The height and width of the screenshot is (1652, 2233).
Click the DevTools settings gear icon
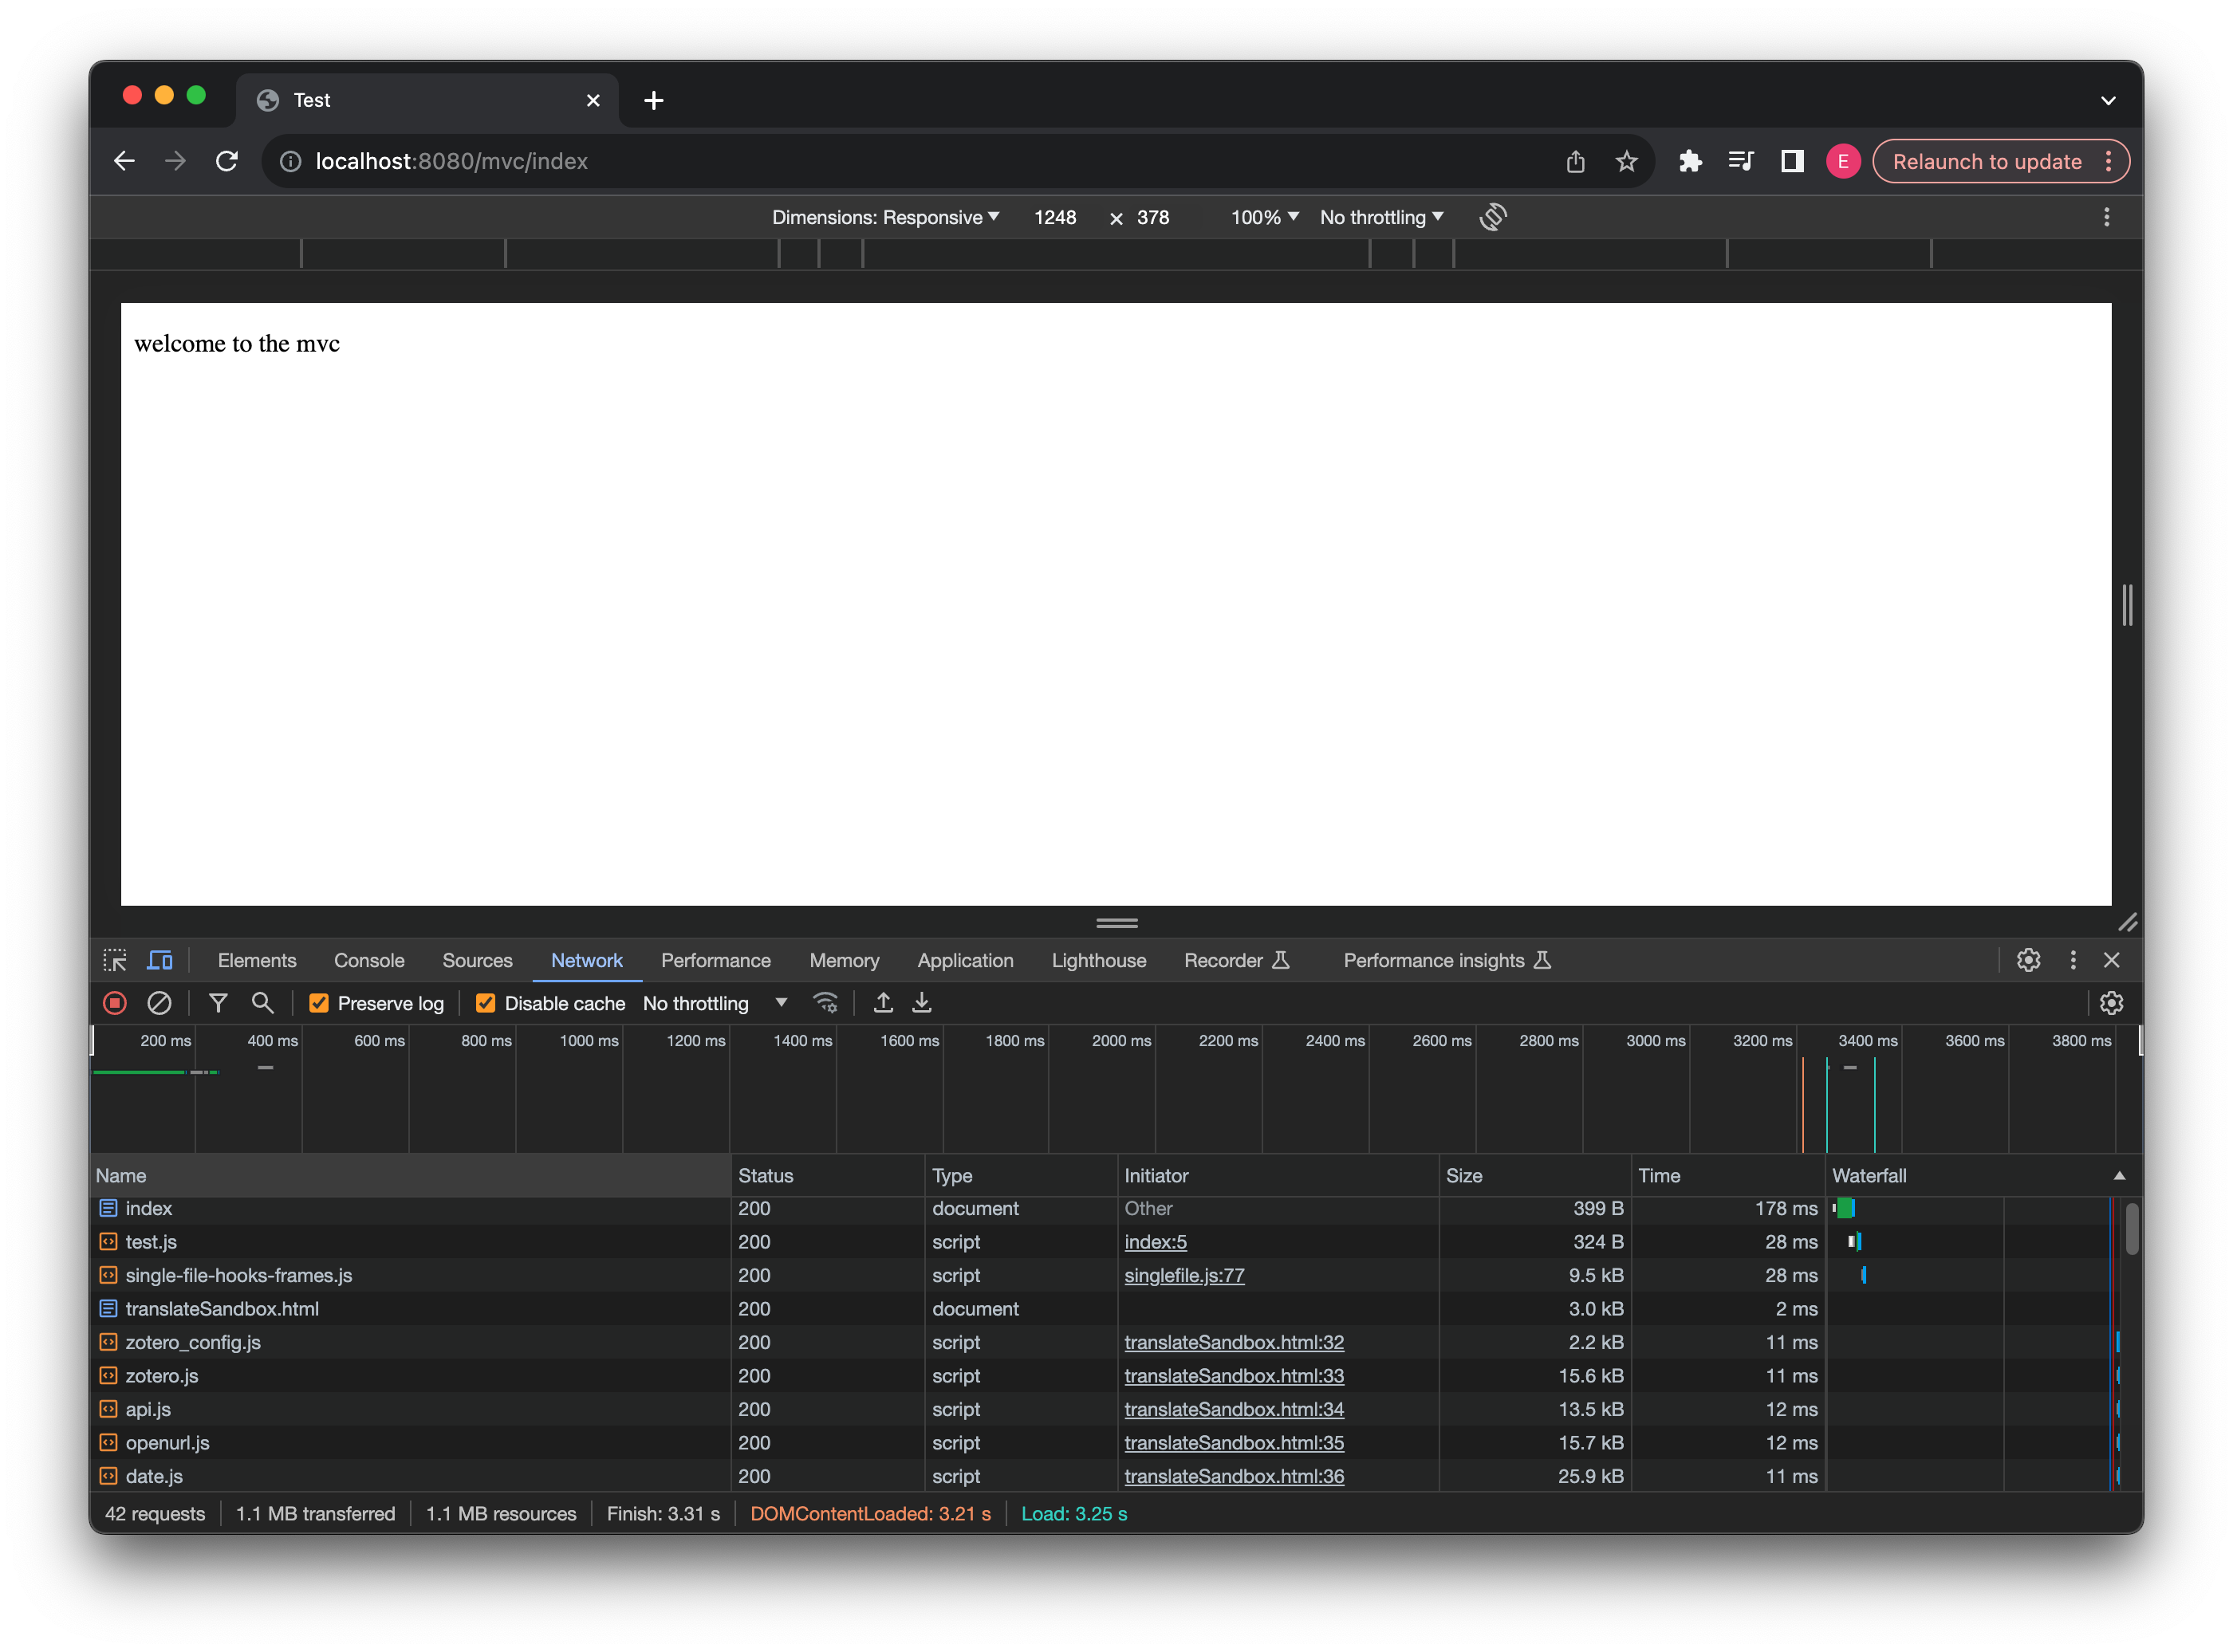(2028, 960)
